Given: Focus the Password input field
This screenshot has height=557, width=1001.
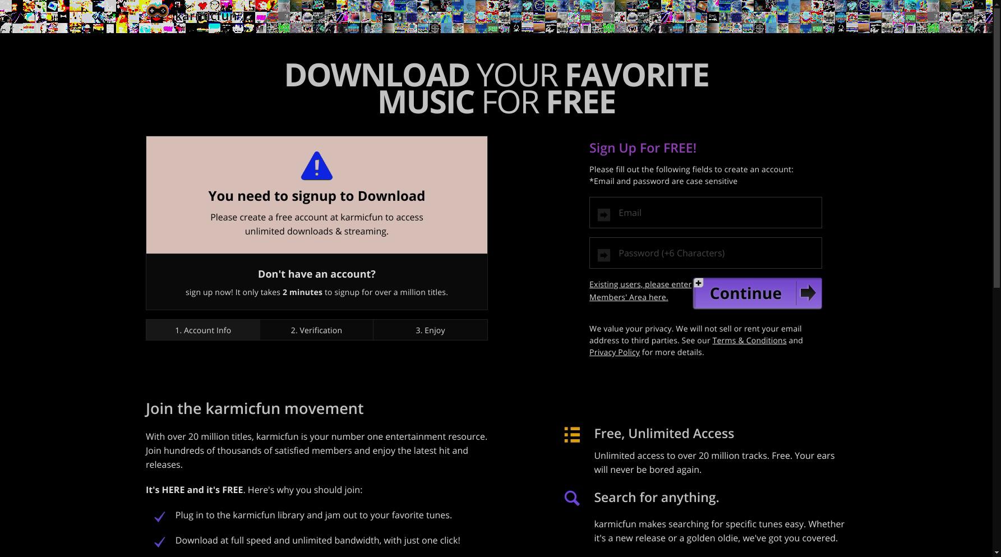Looking at the screenshot, I should click(705, 253).
